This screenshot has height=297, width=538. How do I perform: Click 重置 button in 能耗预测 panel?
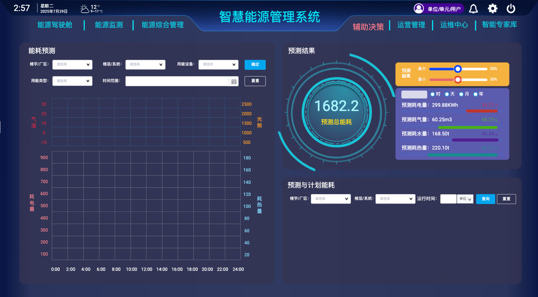pyautogui.click(x=255, y=81)
